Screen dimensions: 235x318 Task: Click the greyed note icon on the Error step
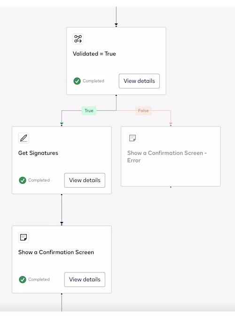(x=133, y=138)
